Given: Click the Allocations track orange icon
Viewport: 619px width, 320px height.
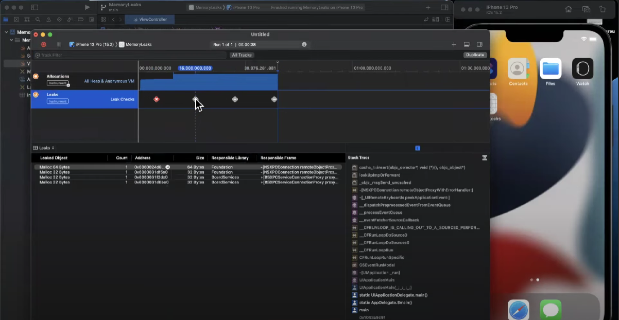Looking at the screenshot, I should click(x=36, y=76).
